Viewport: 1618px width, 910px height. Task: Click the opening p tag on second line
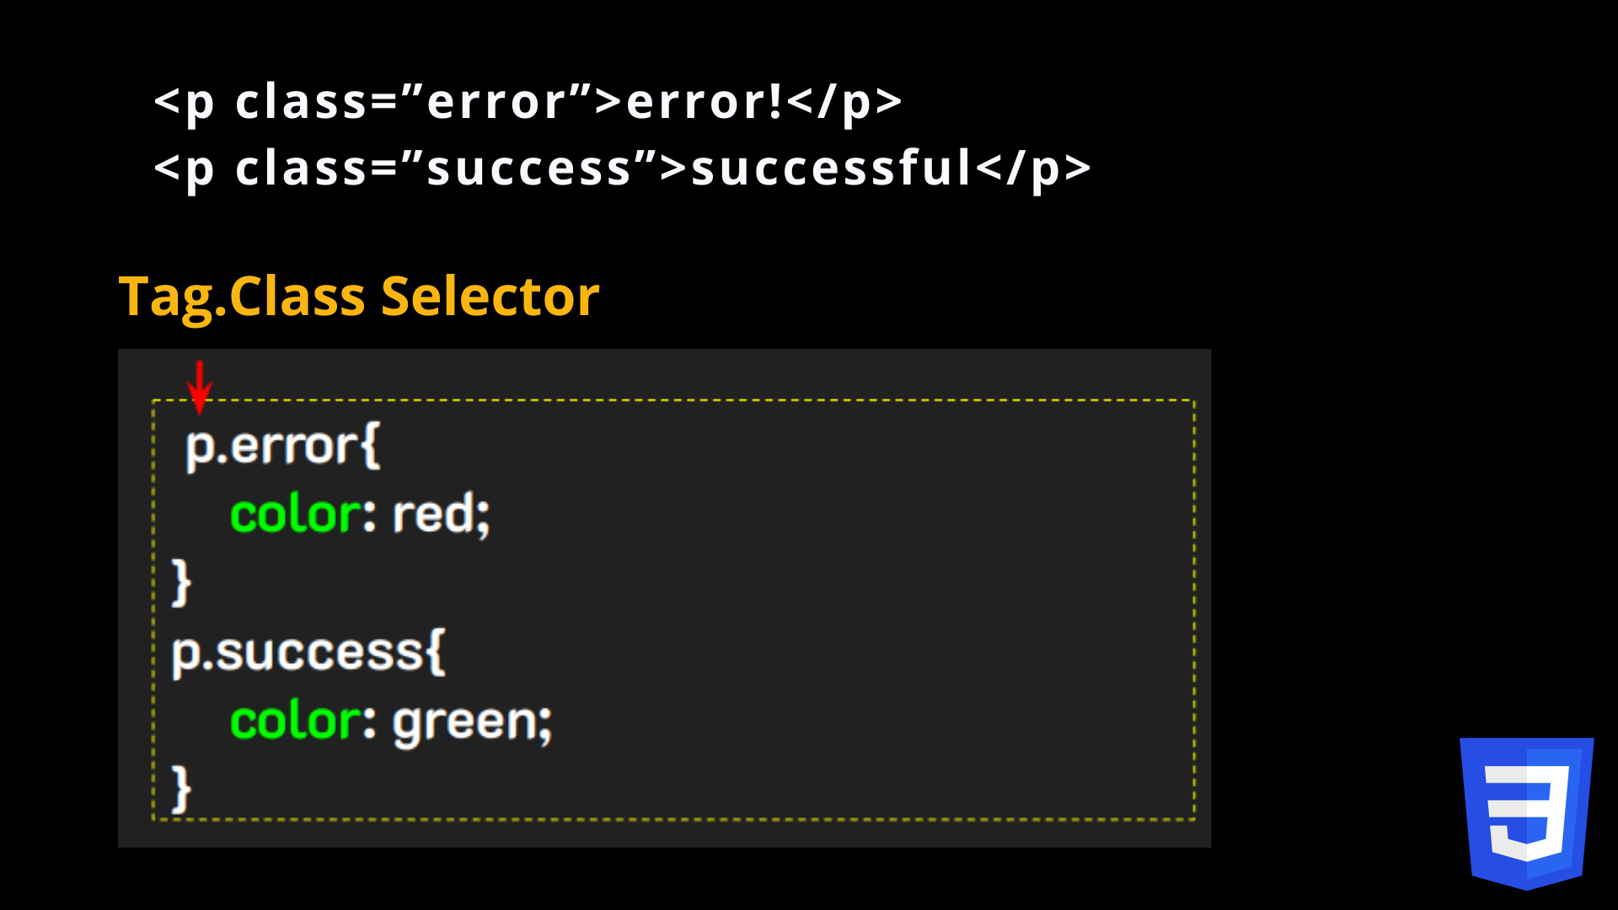coord(185,169)
